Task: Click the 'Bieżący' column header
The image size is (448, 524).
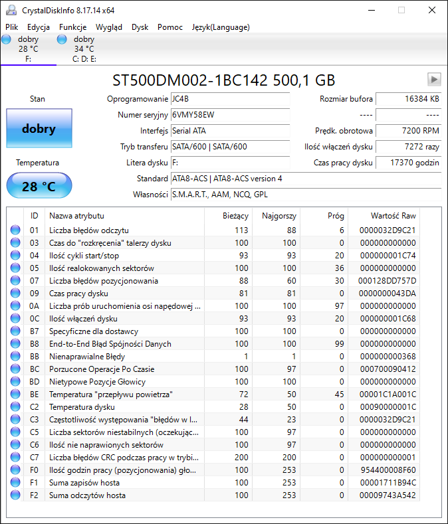Action: 228,216
